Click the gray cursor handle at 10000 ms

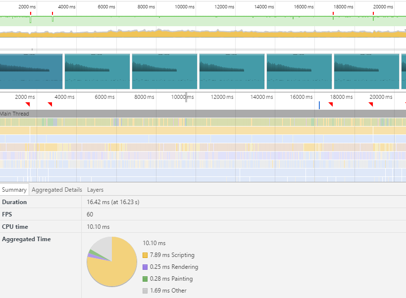pos(186,97)
